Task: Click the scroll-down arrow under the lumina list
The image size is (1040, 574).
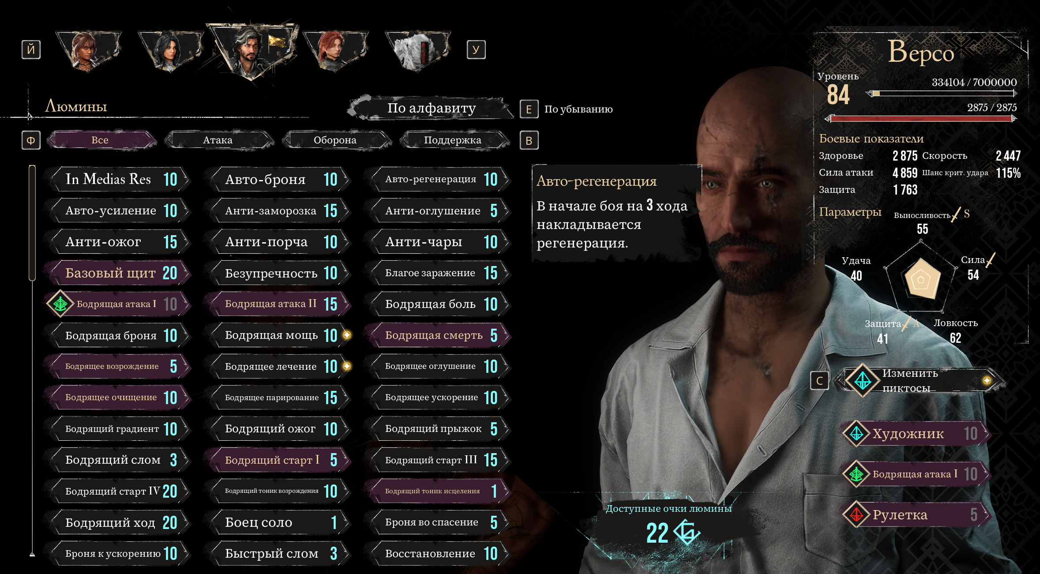Action: 32,554
